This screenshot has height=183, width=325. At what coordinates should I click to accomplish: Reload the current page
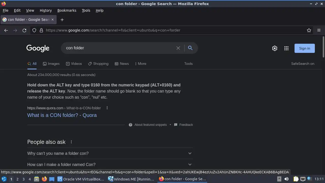click(24, 30)
